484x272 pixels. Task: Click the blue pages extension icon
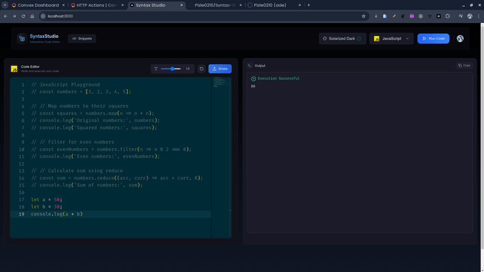coord(385,16)
